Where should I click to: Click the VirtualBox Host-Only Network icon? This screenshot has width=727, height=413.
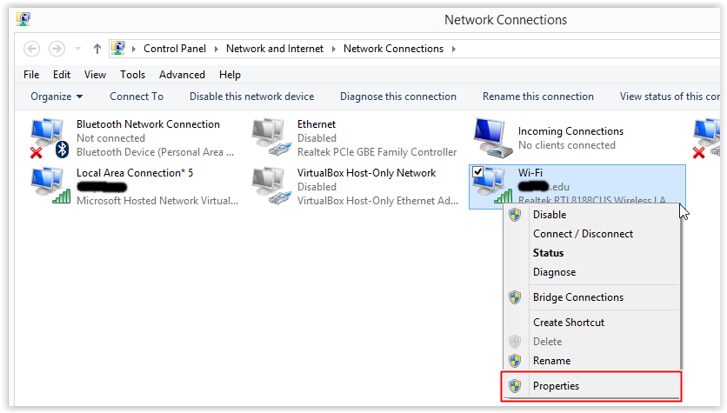(x=270, y=186)
